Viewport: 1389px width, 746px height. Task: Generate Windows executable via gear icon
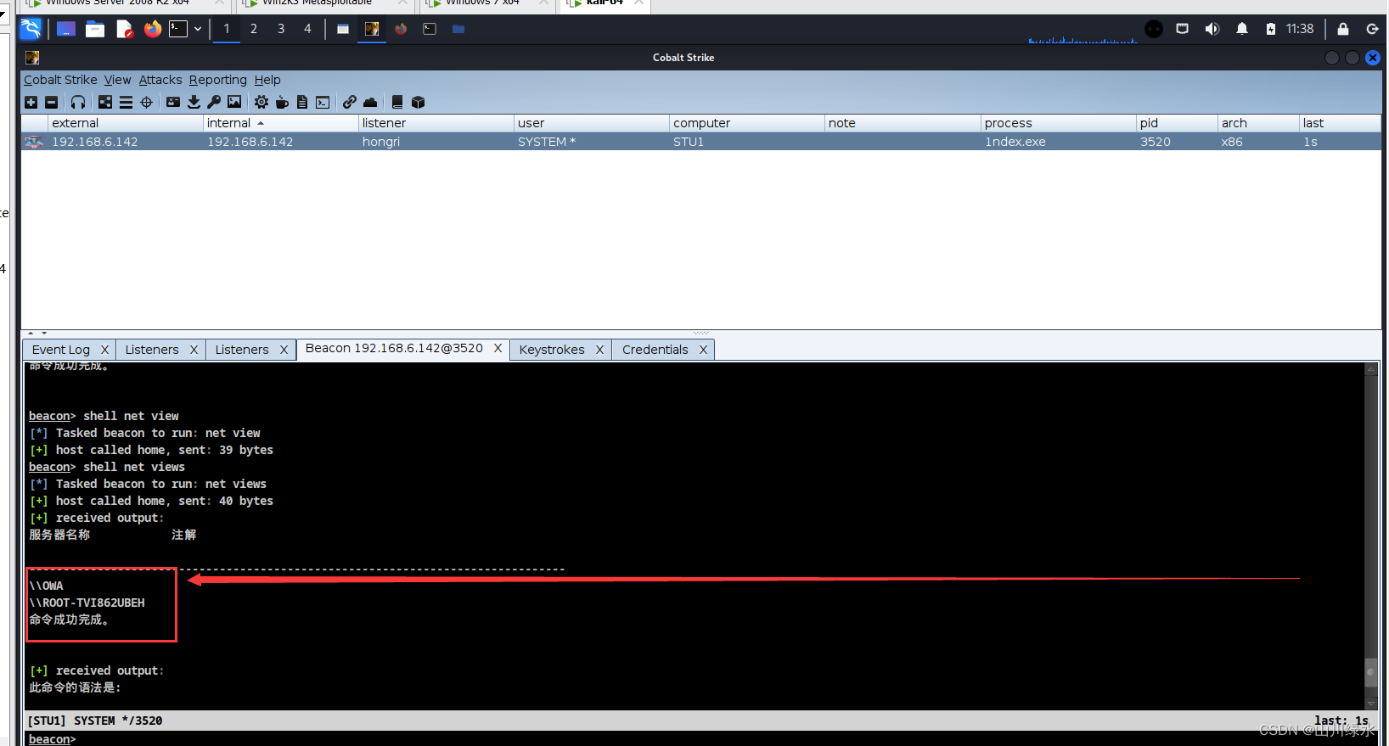[261, 102]
